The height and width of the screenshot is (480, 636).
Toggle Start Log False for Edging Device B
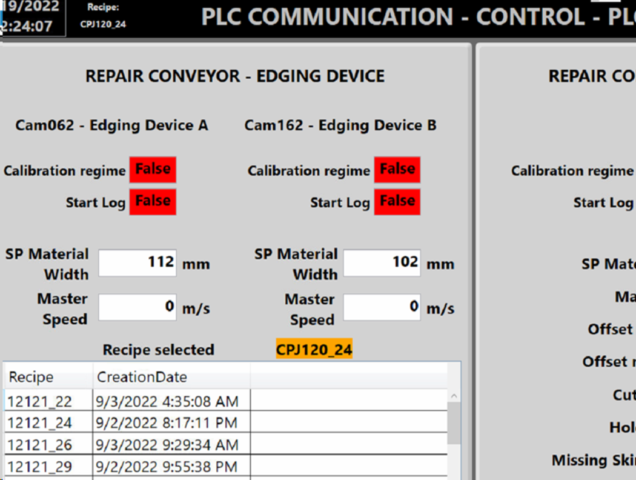pos(397,201)
